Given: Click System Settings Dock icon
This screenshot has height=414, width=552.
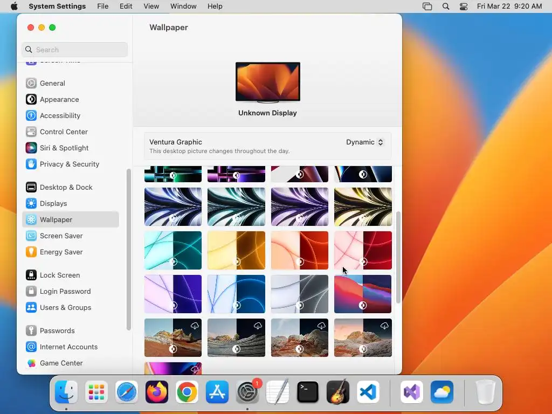Looking at the screenshot, I should point(247,392).
